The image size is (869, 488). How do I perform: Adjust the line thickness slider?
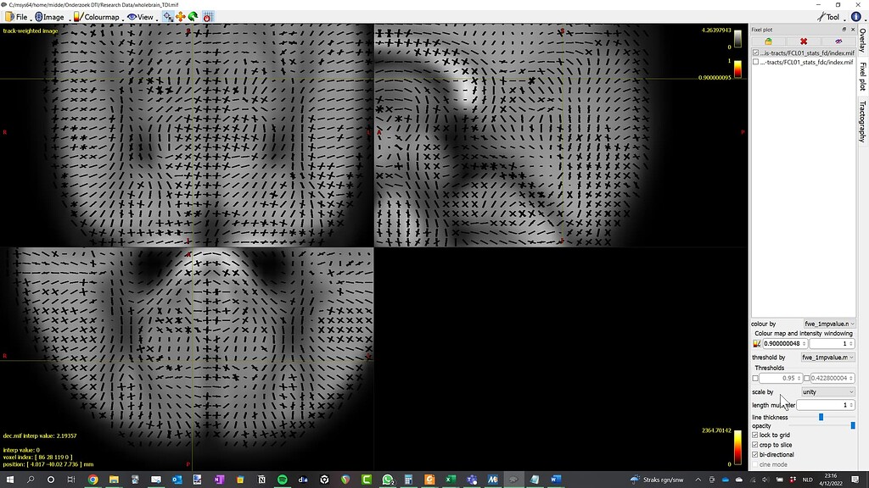(821, 417)
